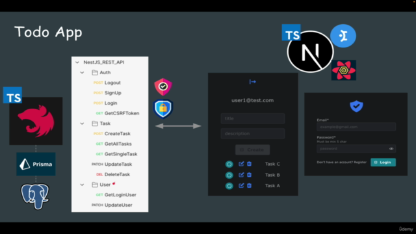Open the GET GetAllTasks request
This screenshot has height=234, width=416.
pos(114,144)
